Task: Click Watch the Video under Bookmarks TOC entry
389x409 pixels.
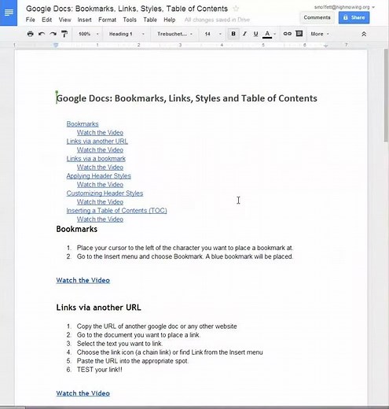Action: pos(100,133)
